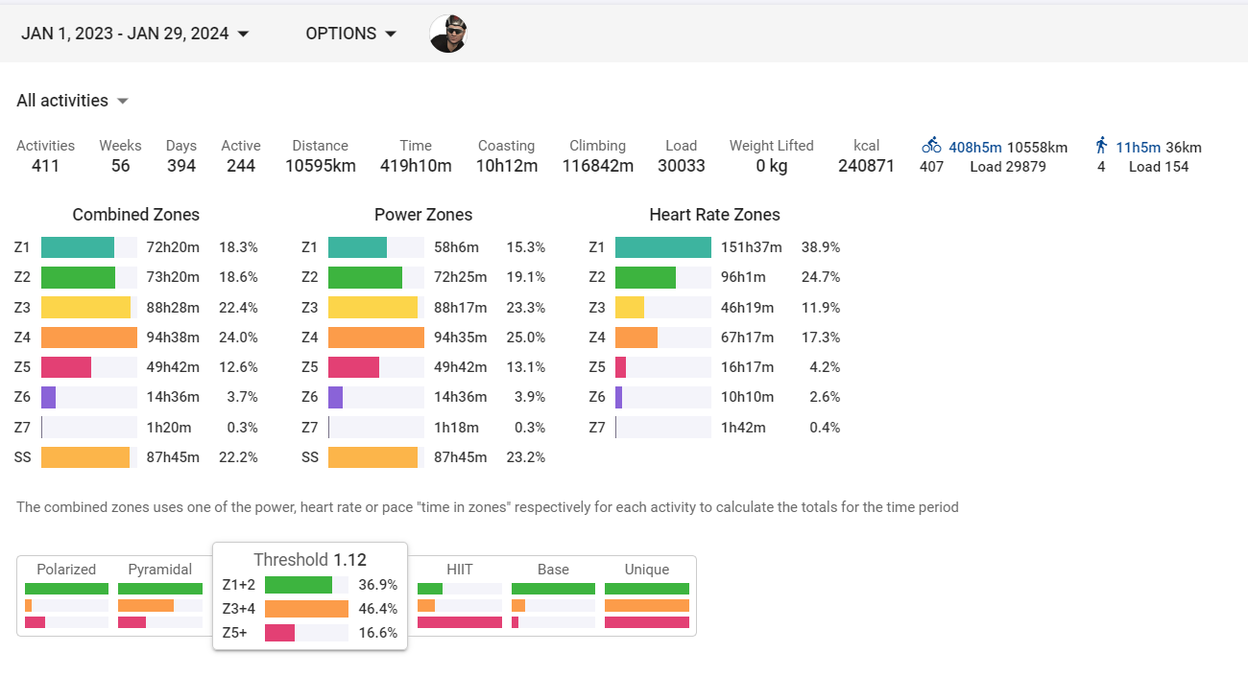Open the date range dropdown
The width and height of the screenshot is (1248, 676).
pos(135,34)
